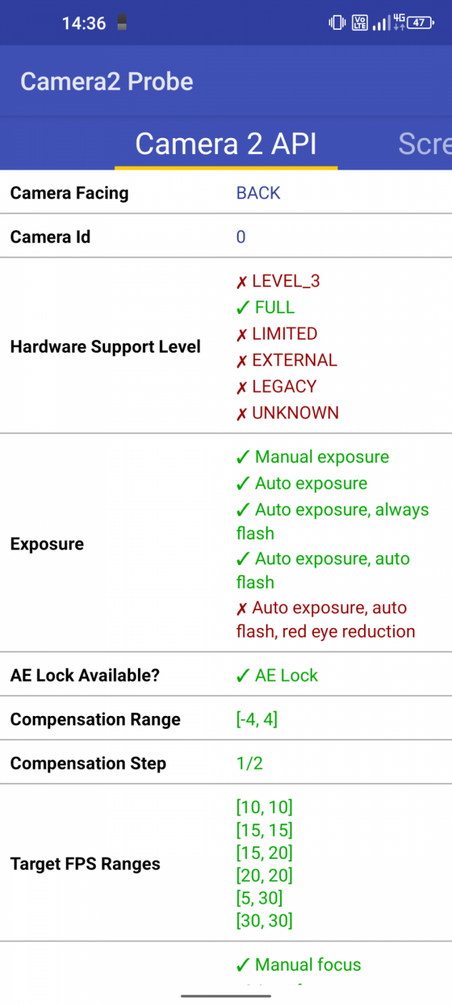Tap the Camera2 Probe app title

pos(107,82)
